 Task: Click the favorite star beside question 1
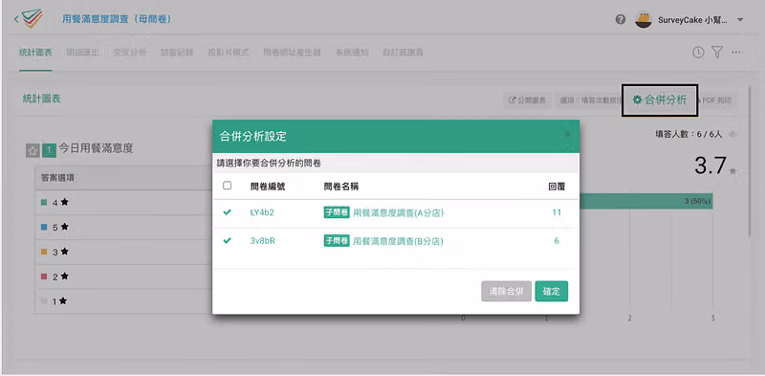(x=33, y=151)
